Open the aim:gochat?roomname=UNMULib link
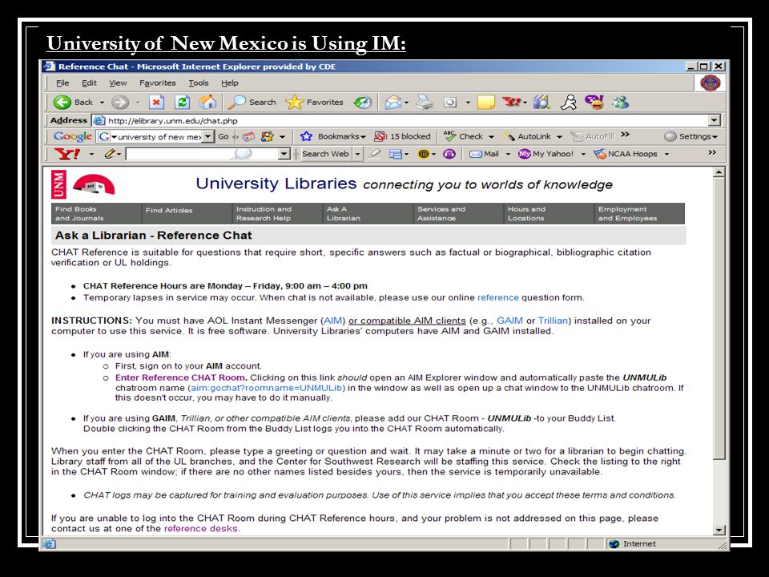Screen dimensions: 769x577 pos(266,388)
